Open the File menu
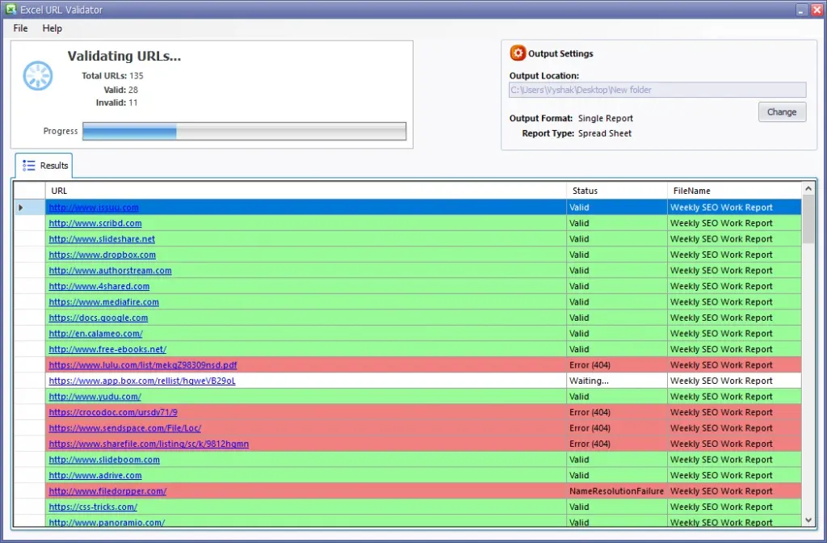This screenshot has height=543, width=827. (19, 27)
